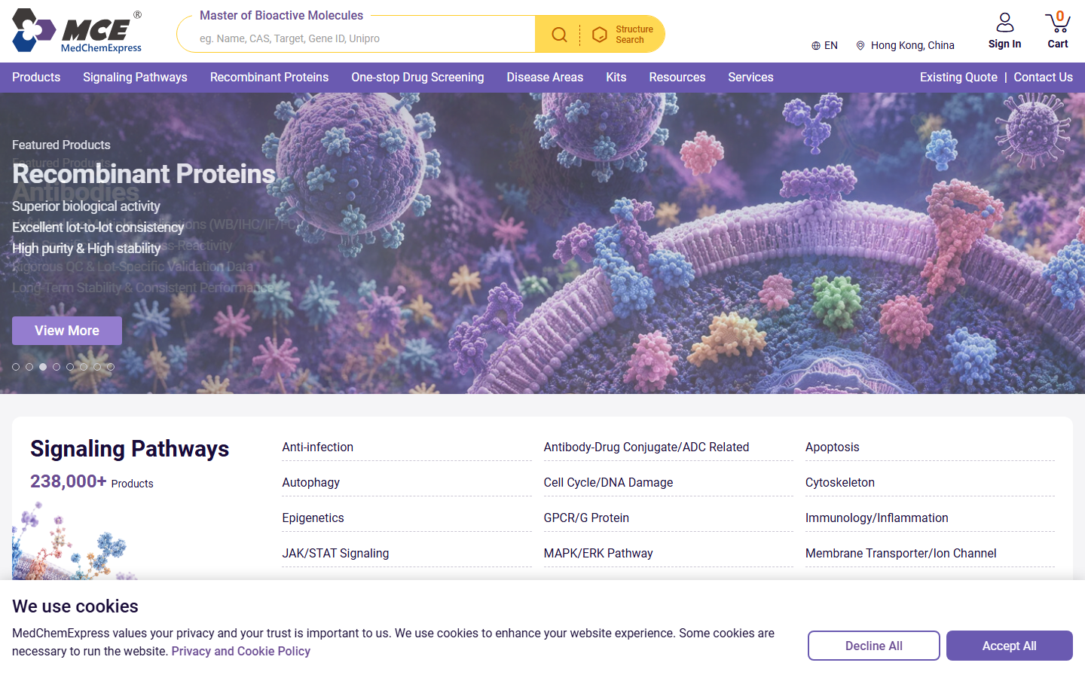Select the first carousel slide dot

tap(16, 367)
